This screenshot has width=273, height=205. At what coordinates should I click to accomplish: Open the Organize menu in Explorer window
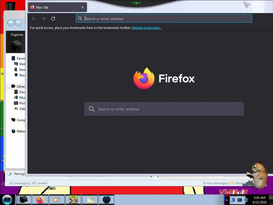(17, 35)
